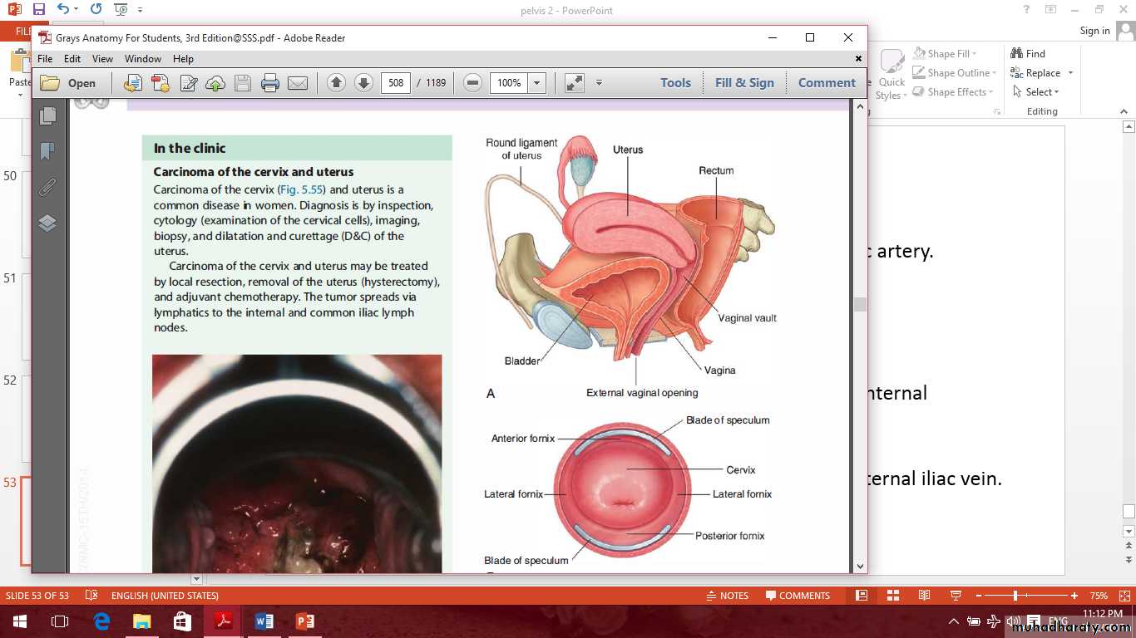Viewport: 1136px width, 638px height.
Task: Click the PowerPoint zoom slider handle
Action: [1015, 596]
